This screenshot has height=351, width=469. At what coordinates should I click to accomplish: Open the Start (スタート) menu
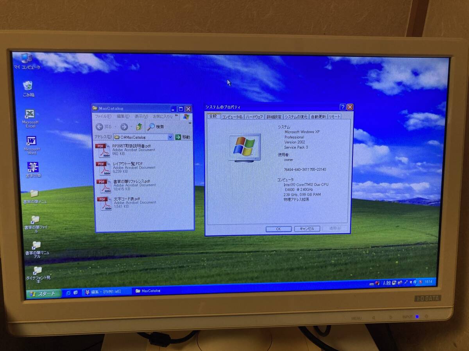tap(44, 294)
